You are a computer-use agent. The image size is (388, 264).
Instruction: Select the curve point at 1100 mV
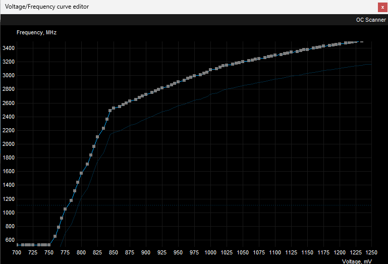pyautogui.click(x=275, y=55)
